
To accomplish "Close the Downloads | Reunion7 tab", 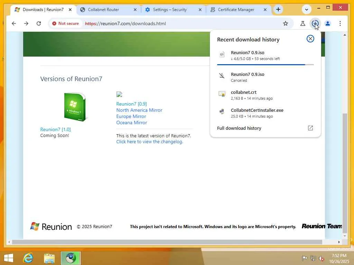I will tap(70, 10).
